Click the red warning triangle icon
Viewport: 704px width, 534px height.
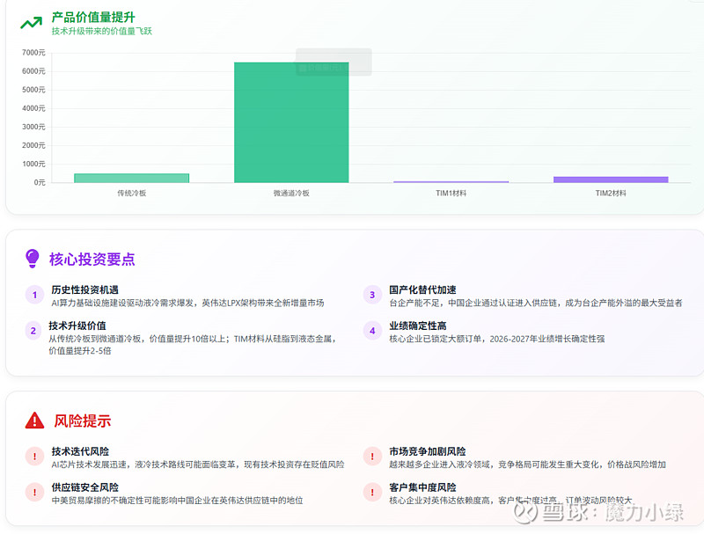pos(34,421)
